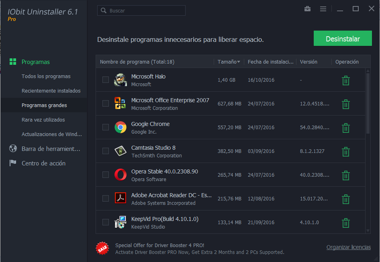Click the trash icon for Adobe Acrobat Reader DC

pos(345,199)
